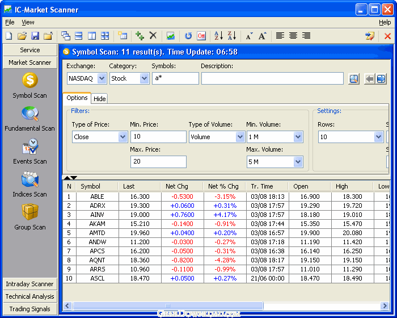Viewport: 397px width, 318px height.
Task: Click the tile grid windows icon
Action: pyautogui.click(x=105, y=36)
